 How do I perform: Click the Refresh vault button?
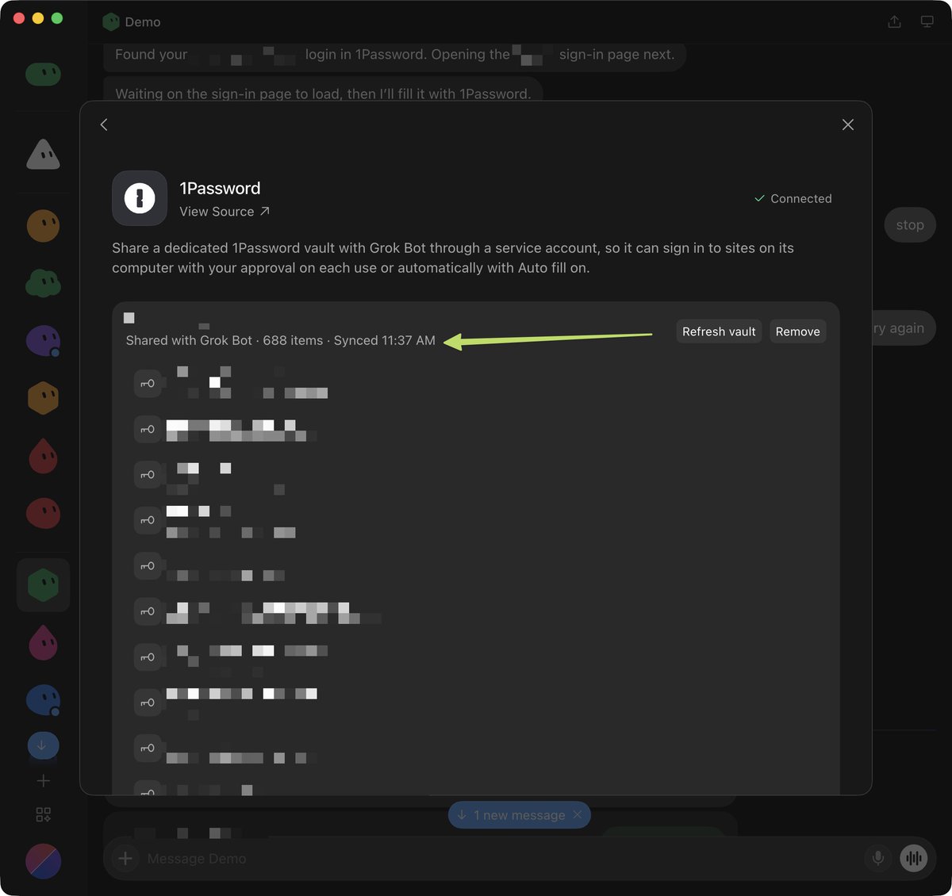719,331
